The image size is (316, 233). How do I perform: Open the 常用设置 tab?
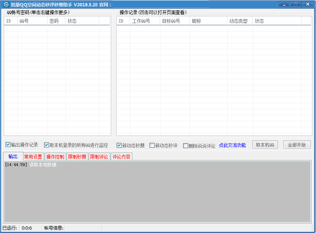(33, 157)
